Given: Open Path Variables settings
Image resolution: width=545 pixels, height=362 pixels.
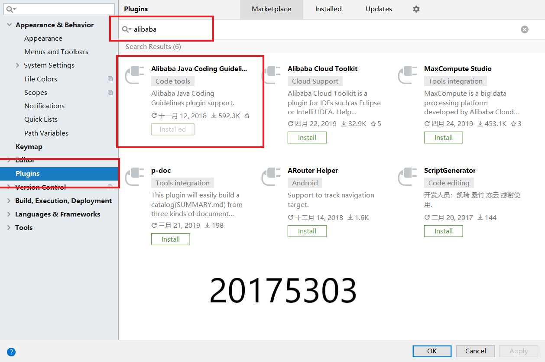Looking at the screenshot, I should (46, 133).
